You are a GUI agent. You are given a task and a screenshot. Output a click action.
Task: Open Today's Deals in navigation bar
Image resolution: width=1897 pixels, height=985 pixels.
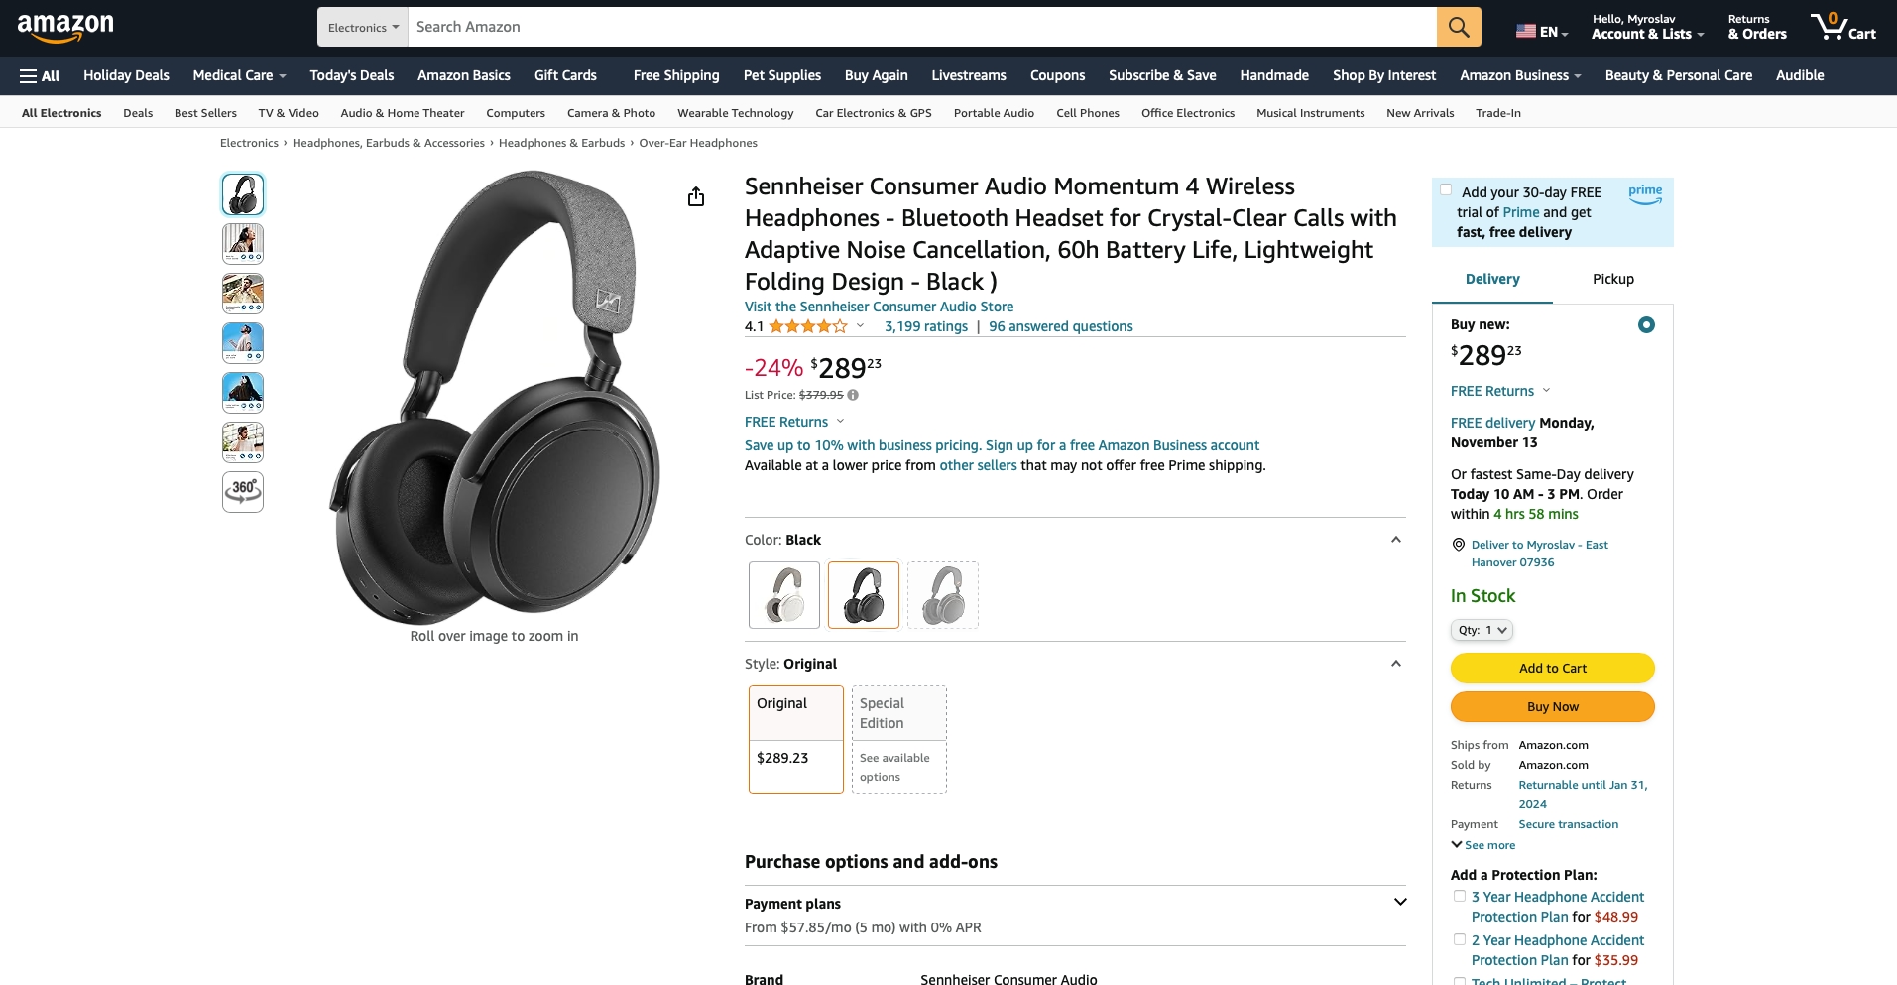click(x=352, y=75)
